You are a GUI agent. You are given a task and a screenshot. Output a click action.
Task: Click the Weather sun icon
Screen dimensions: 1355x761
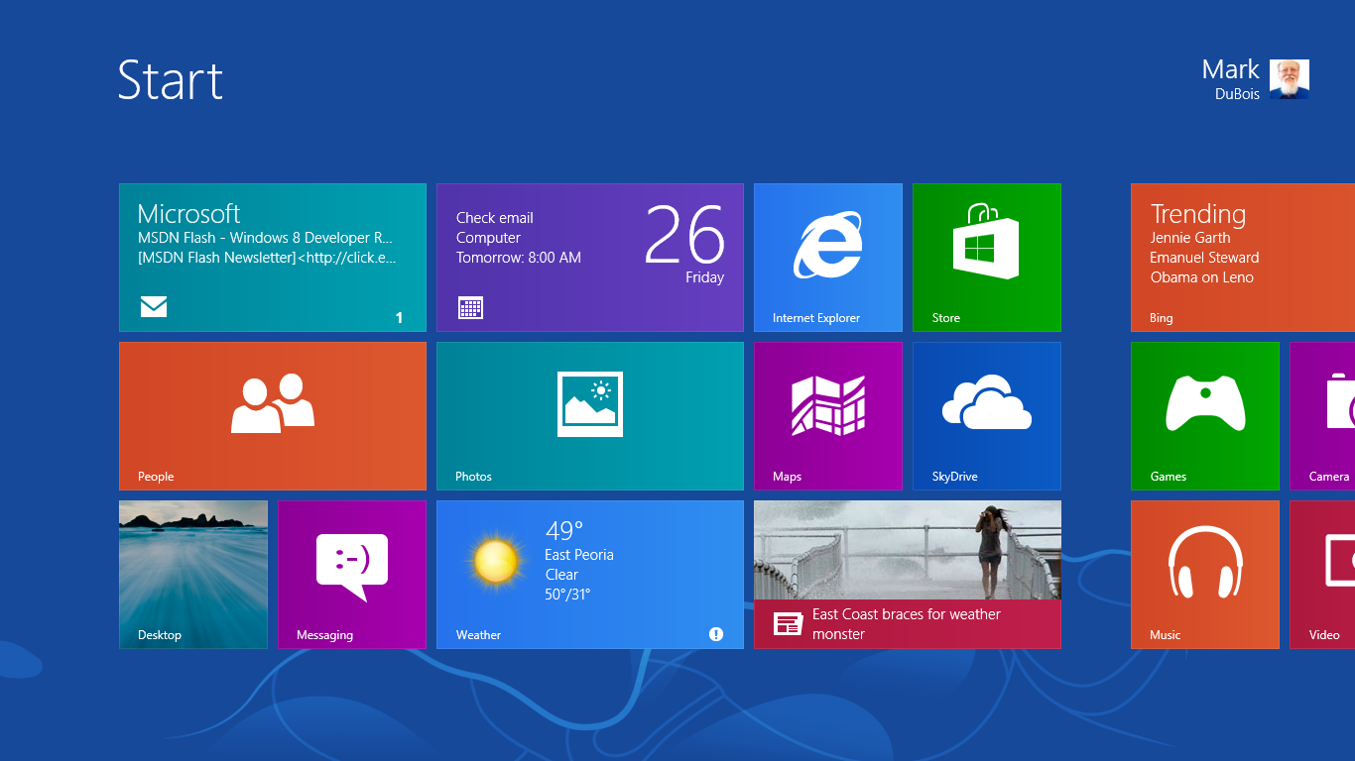click(x=495, y=561)
